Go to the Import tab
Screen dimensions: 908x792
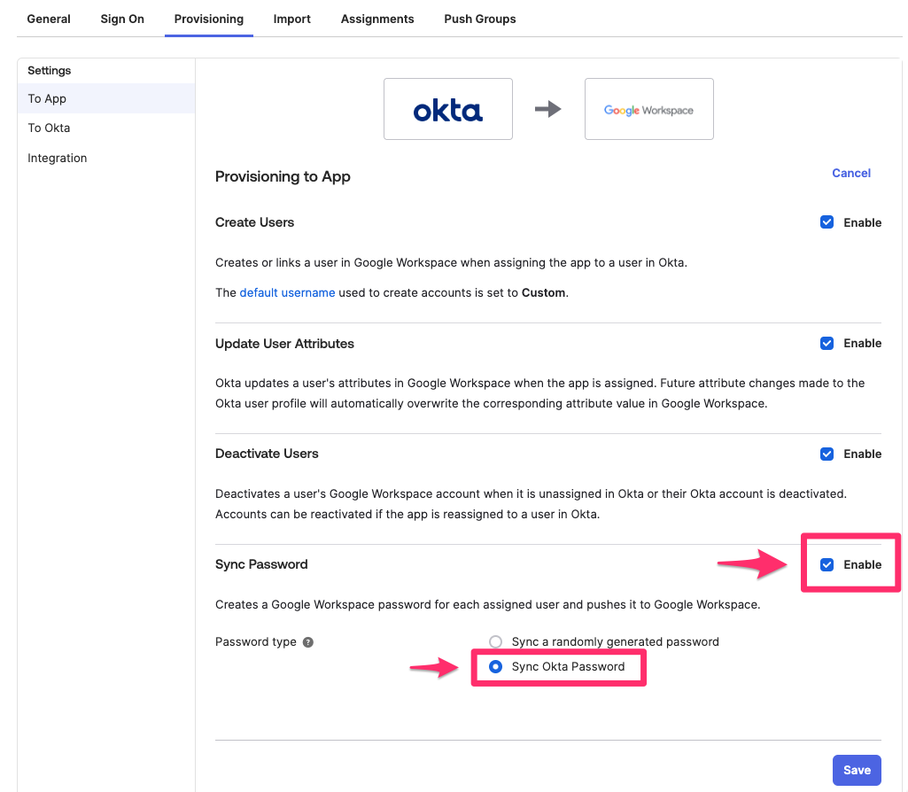coord(291,19)
